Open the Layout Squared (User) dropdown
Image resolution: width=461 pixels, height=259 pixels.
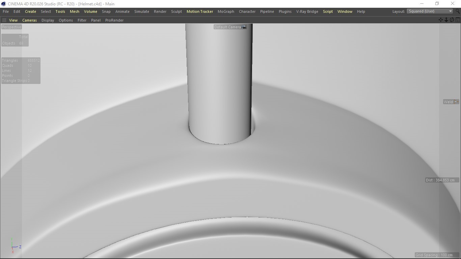430,11
